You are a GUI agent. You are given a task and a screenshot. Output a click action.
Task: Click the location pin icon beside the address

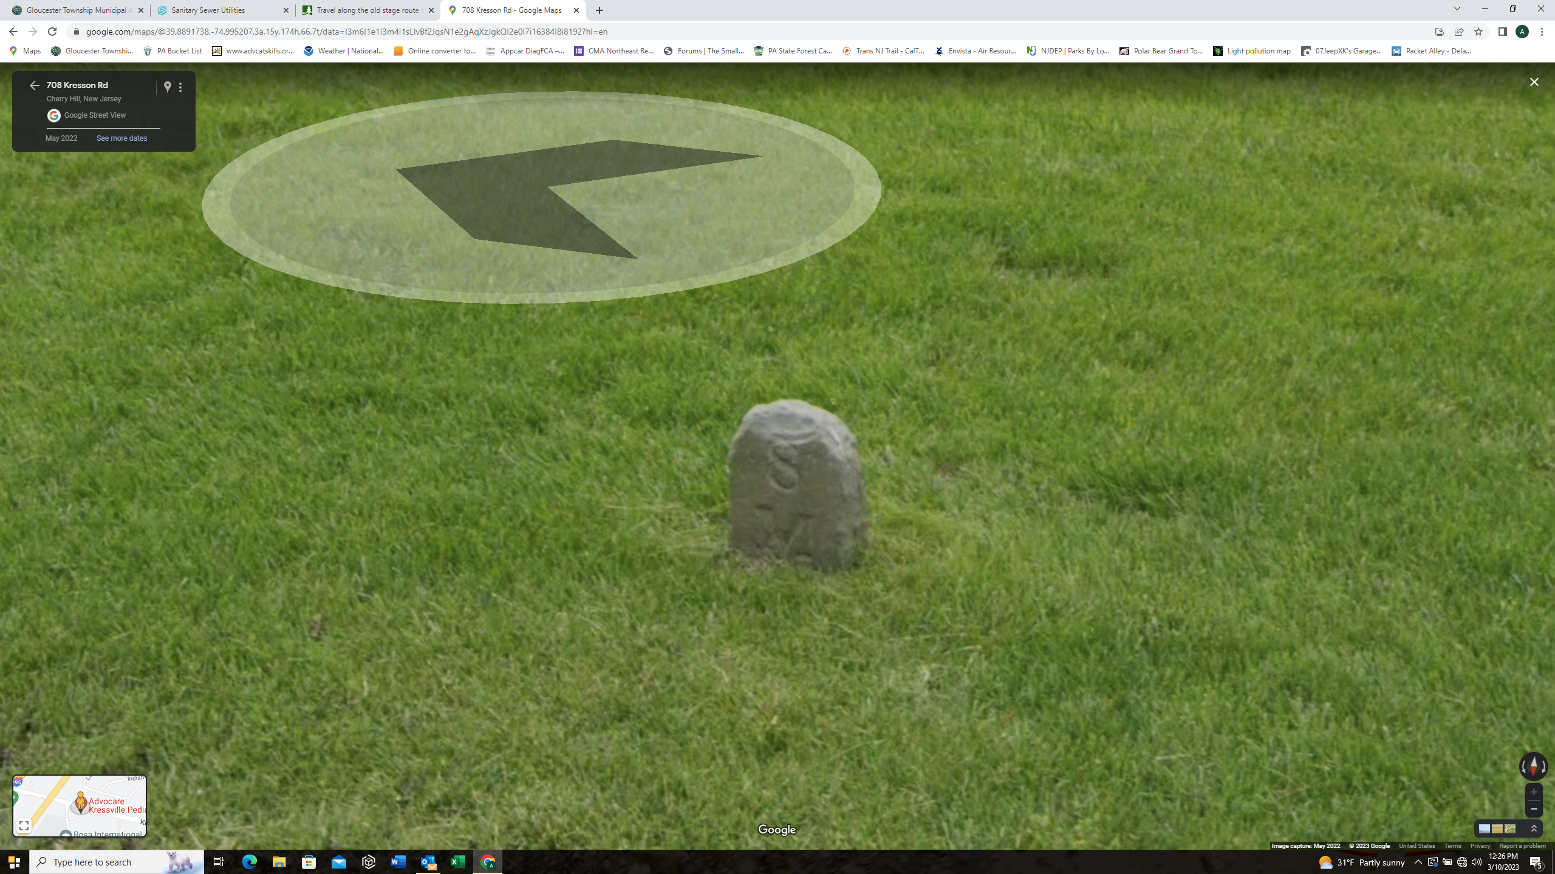tap(168, 87)
